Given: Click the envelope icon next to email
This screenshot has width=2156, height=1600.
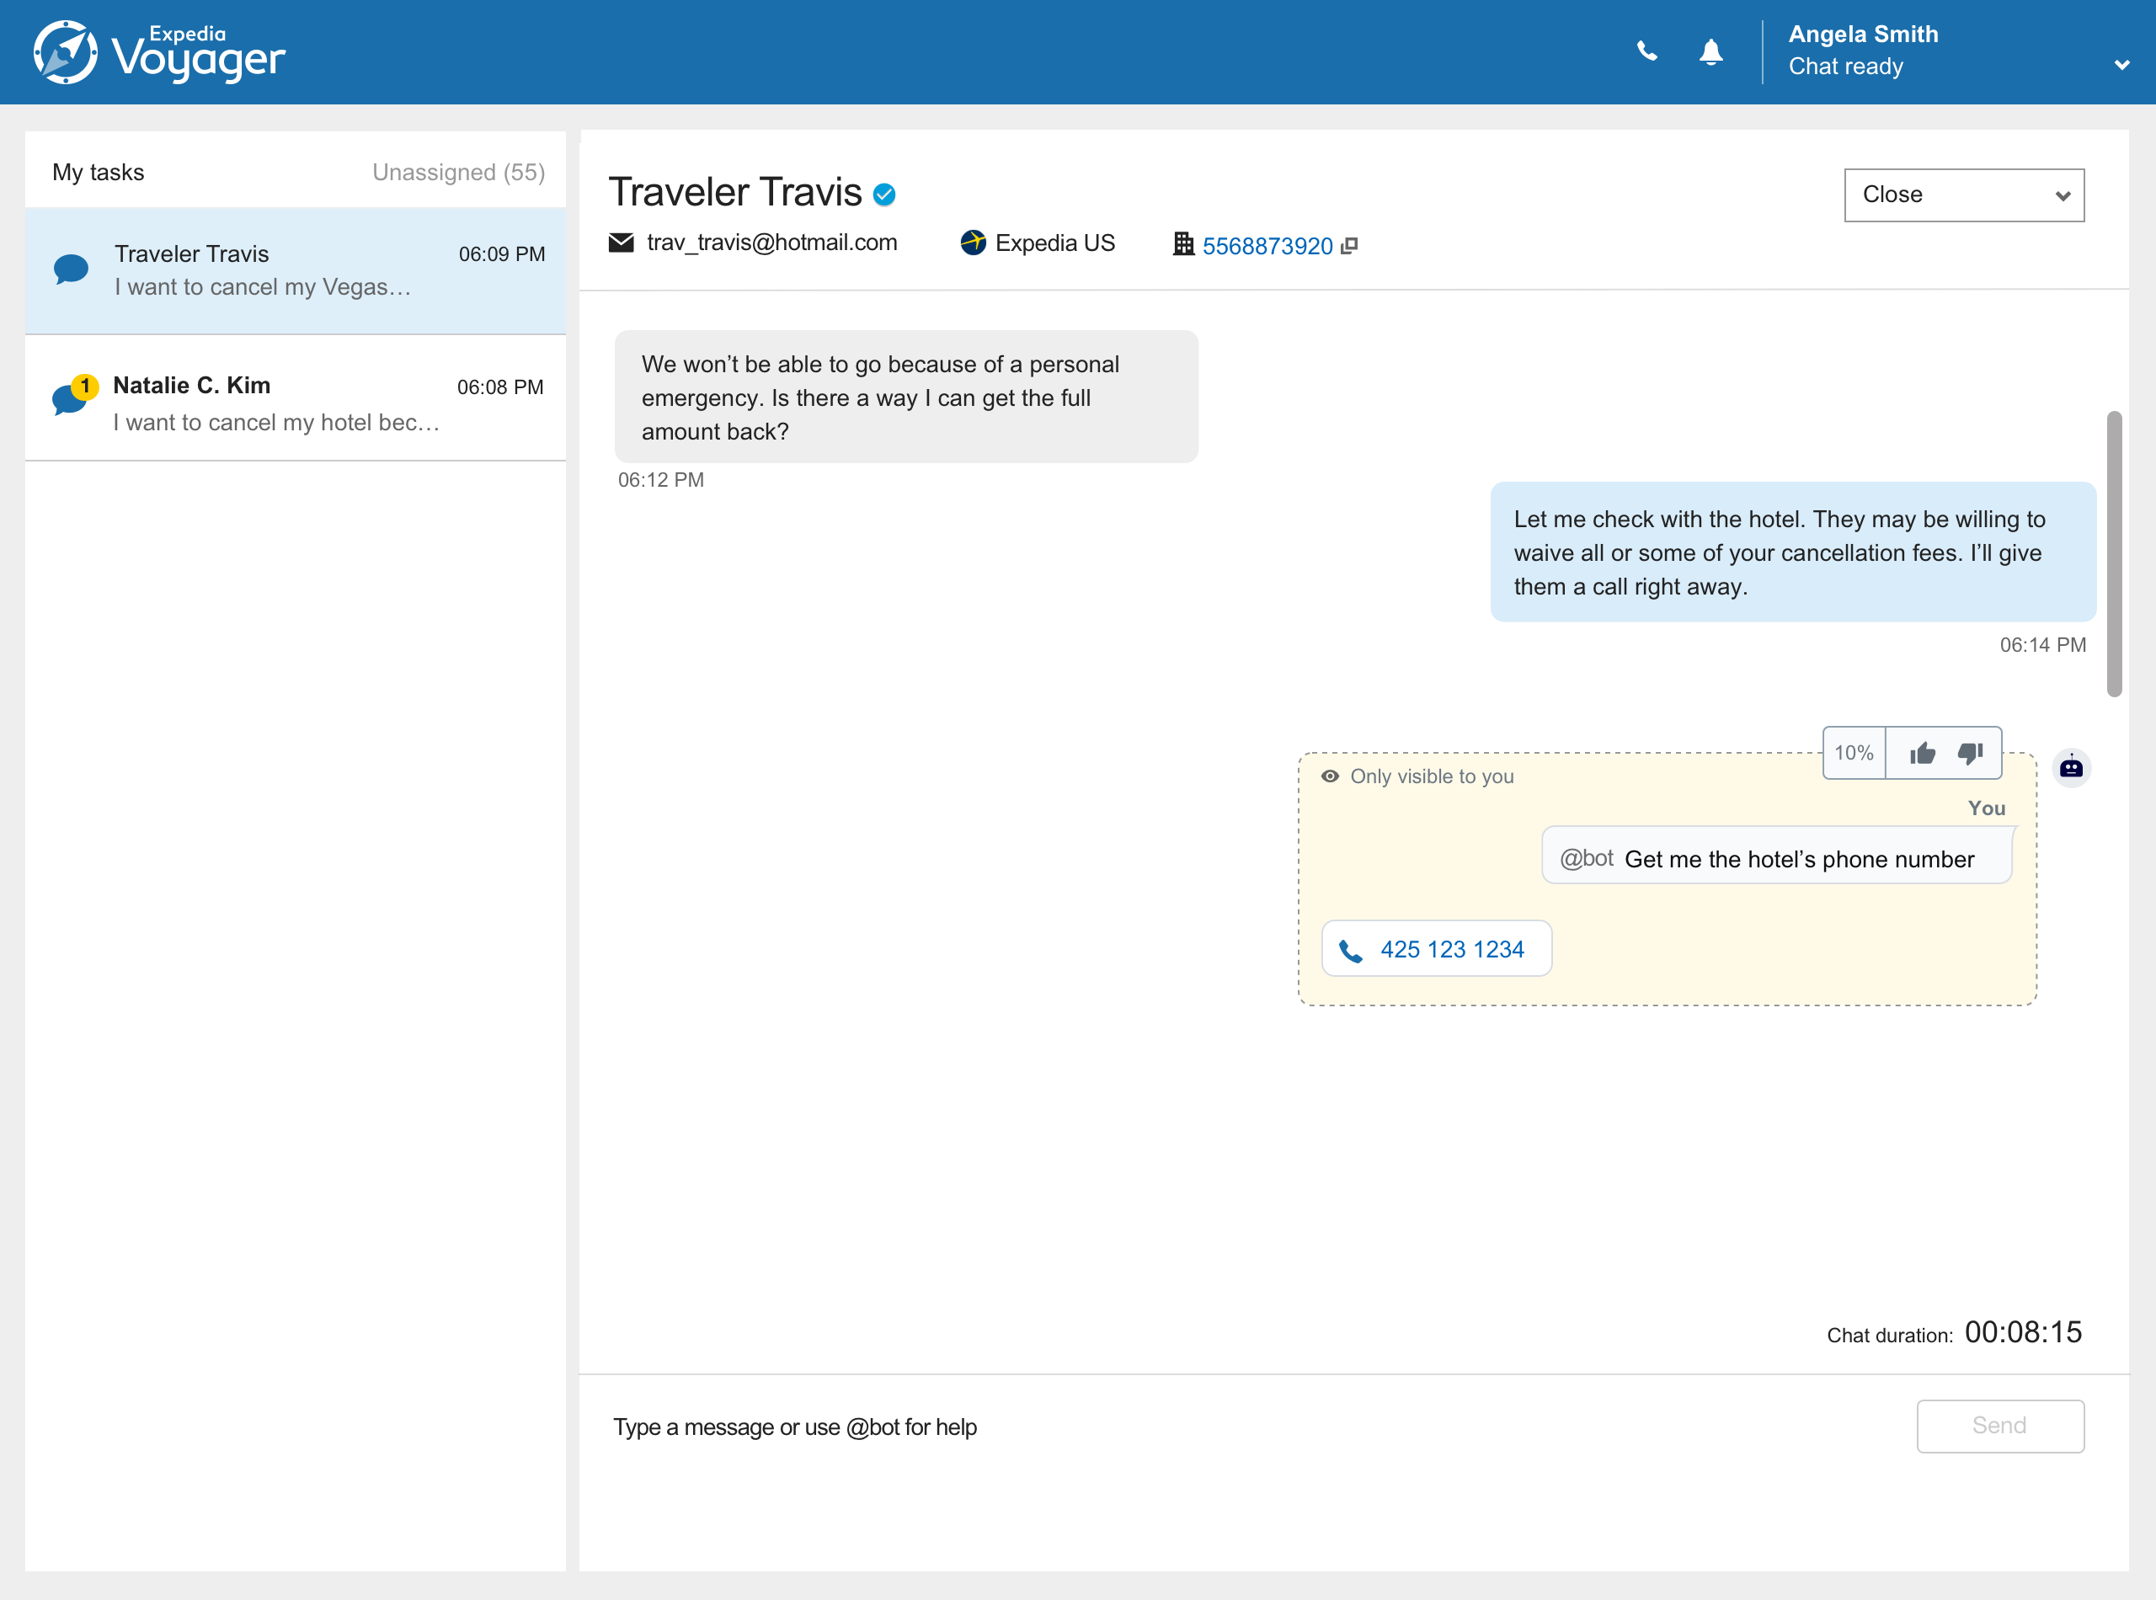Looking at the screenshot, I should coord(621,243).
